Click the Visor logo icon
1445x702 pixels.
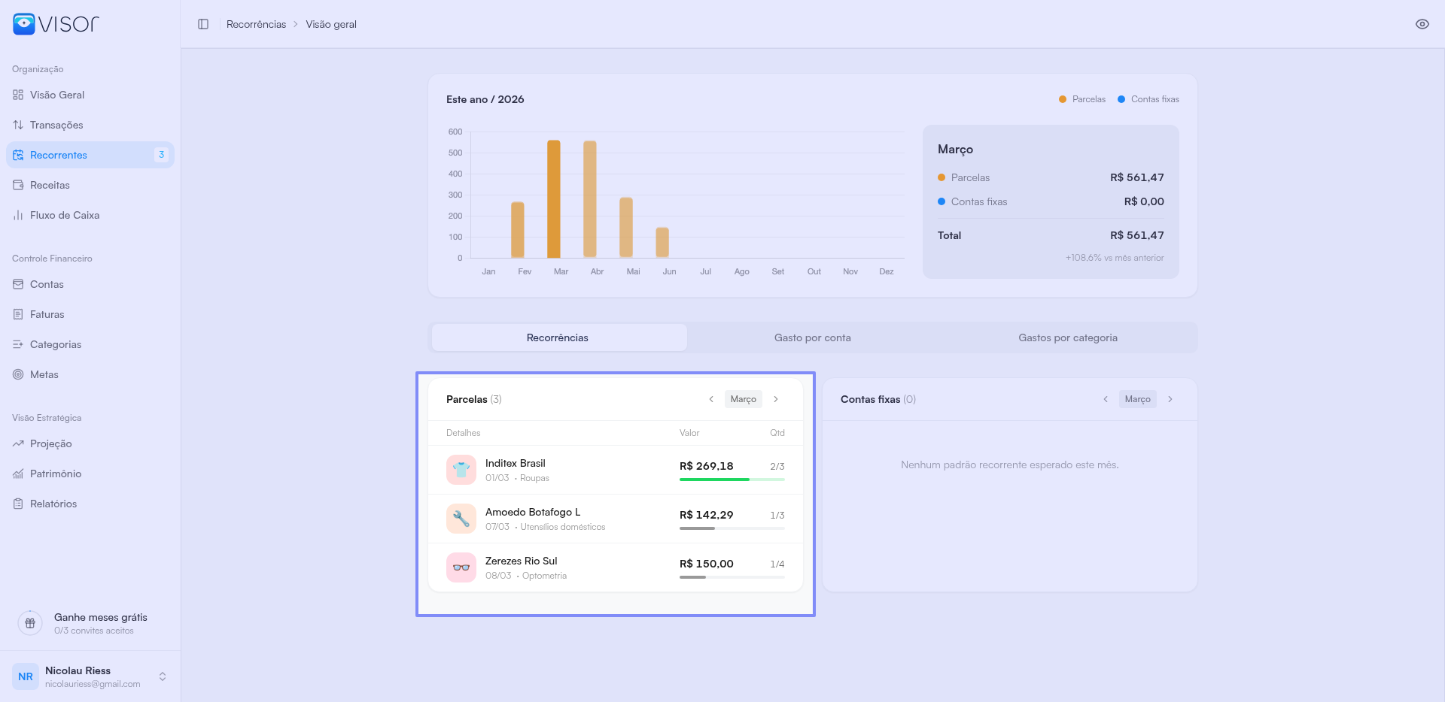click(x=24, y=24)
